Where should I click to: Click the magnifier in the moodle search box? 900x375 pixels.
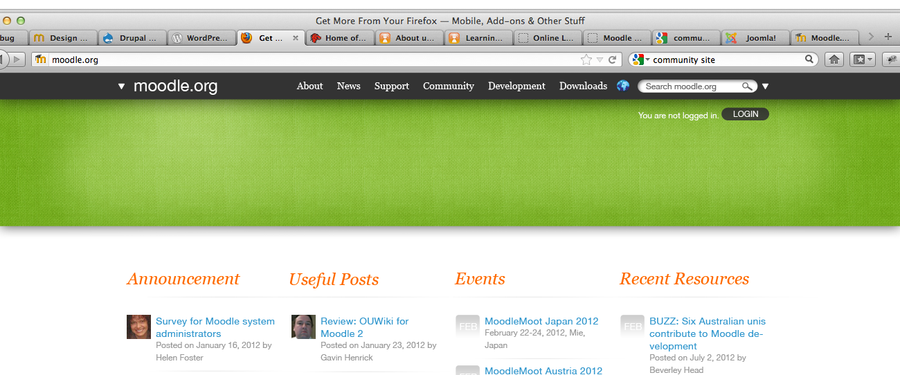tap(747, 86)
